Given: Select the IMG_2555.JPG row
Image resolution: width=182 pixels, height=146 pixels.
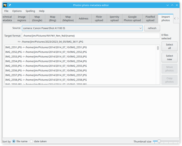Looking at the screenshot, I should (81, 66).
